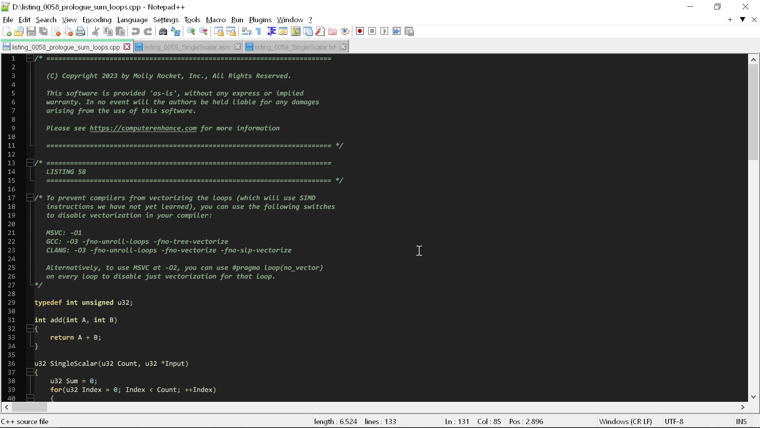Screen dimensions: 760x428
Task: Collapse the add function body on line 32
Action: 30,329
